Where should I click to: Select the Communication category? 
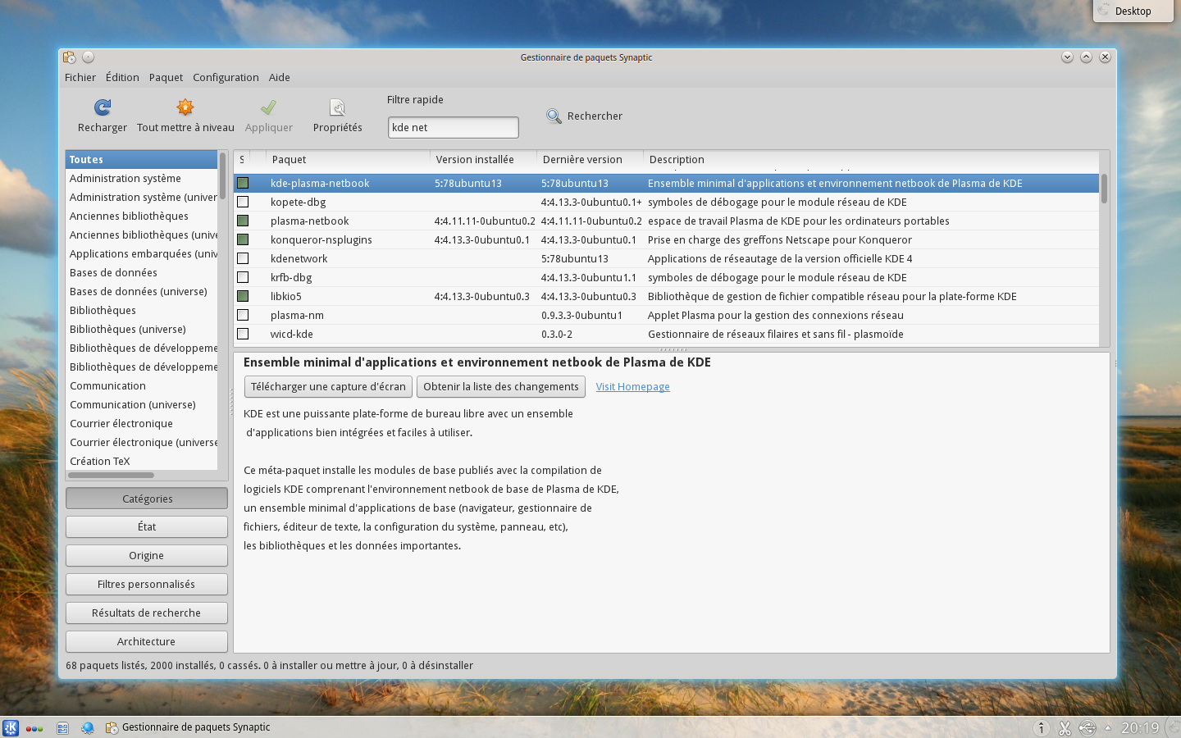click(x=142, y=385)
